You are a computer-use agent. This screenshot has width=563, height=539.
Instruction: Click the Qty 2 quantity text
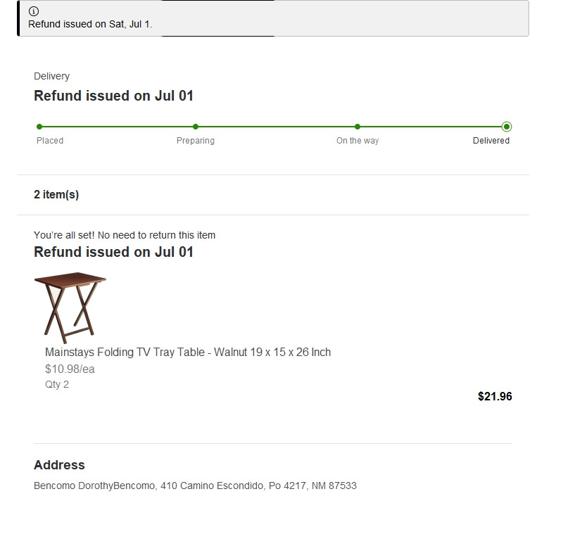(x=57, y=384)
